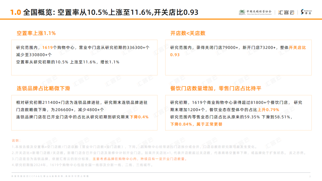Click the heading '开店数<关店数'
Image resolution: width=322 pixels, height=181 pixels.
click(188, 33)
